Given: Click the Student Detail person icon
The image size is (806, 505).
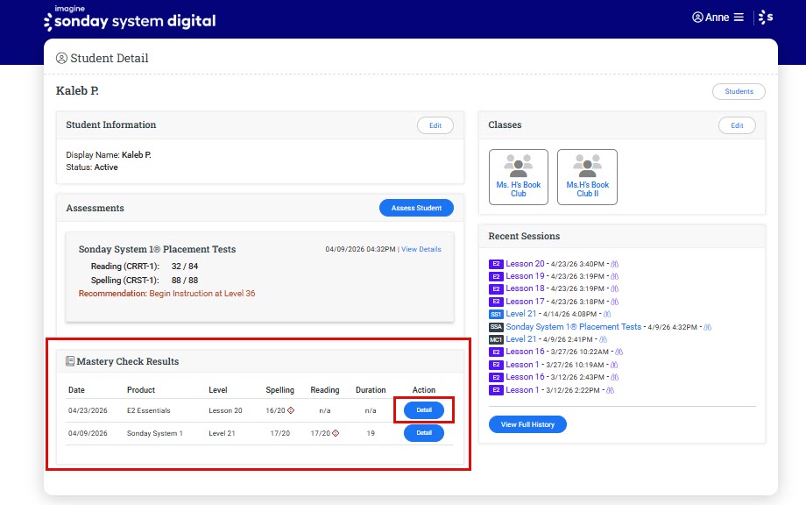Looking at the screenshot, I should [x=61, y=58].
